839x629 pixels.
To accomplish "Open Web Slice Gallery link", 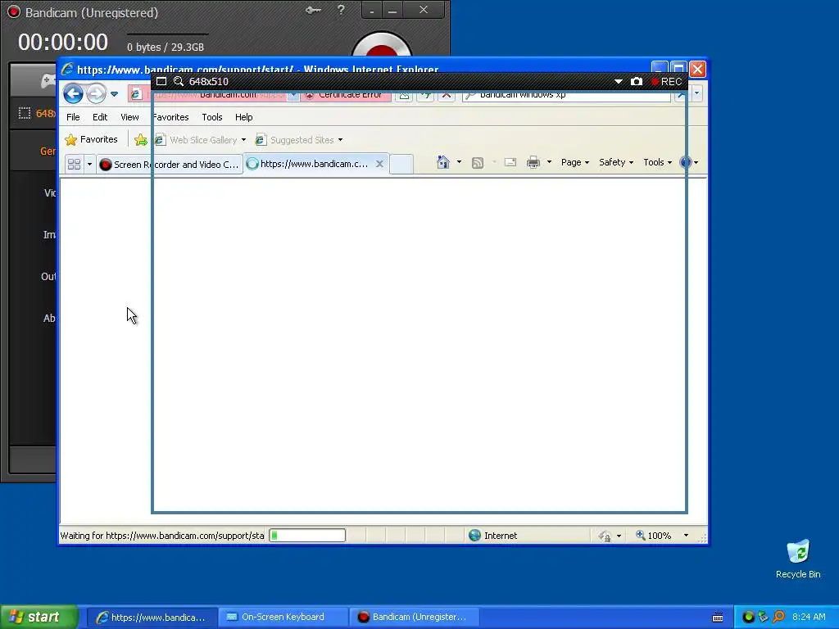I will coord(196,140).
